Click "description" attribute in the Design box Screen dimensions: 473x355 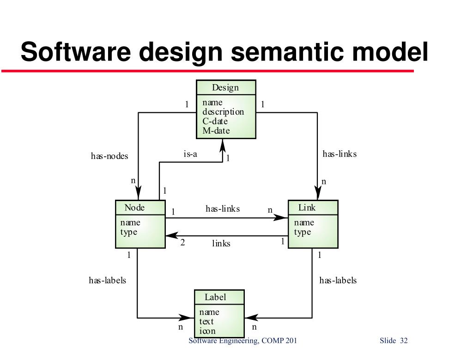[223, 112]
